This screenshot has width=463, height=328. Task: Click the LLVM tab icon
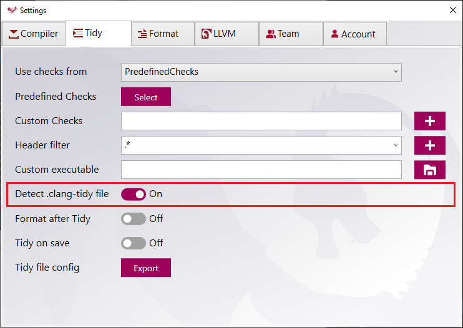click(x=206, y=34)
